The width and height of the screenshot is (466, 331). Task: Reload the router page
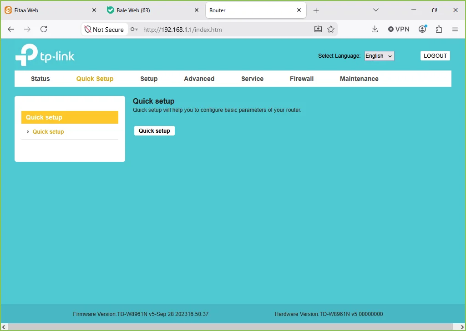pos(44,29)
